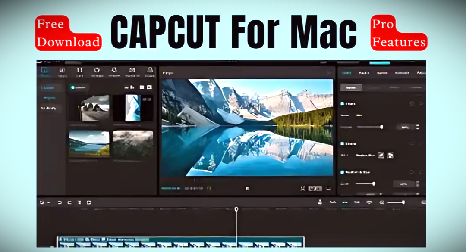Click the microphone record icon on timeline toolbar
This screenshot has height=252, width=466.
(320, 202)
